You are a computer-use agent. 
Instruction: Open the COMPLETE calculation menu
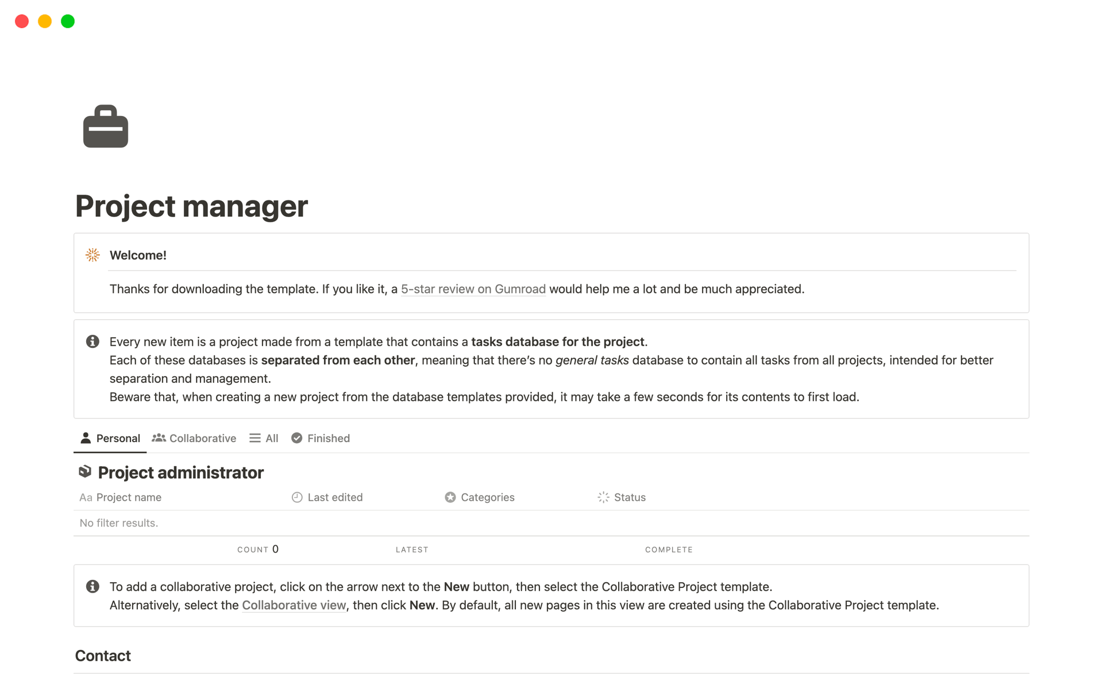[669, 549]
